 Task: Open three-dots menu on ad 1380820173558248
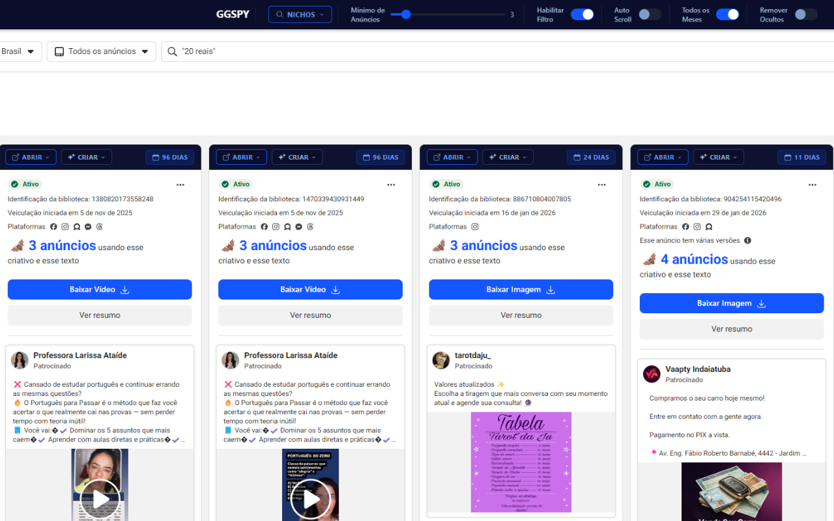click(x=180, y=185)
